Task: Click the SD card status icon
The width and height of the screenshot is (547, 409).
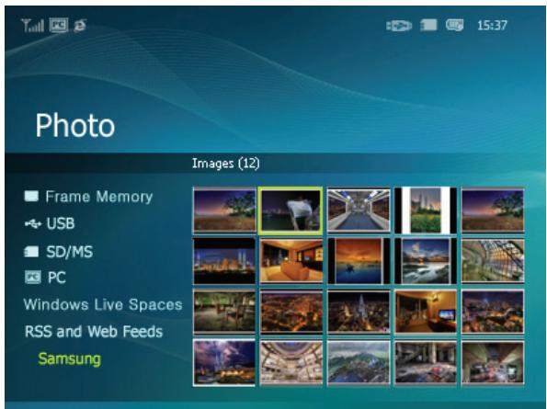Action: pyautogui.click(x=428, y=25)
